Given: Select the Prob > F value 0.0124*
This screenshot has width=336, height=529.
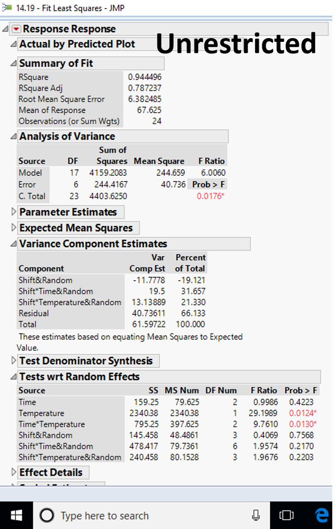Looking at the screenshot, I should (303, 413).
